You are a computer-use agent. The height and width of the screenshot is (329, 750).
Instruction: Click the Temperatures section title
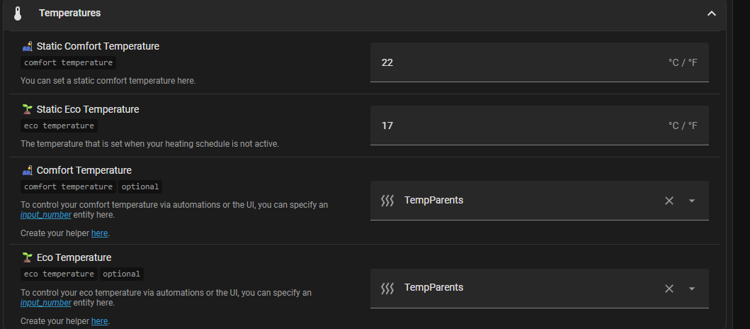click(69, 13)
